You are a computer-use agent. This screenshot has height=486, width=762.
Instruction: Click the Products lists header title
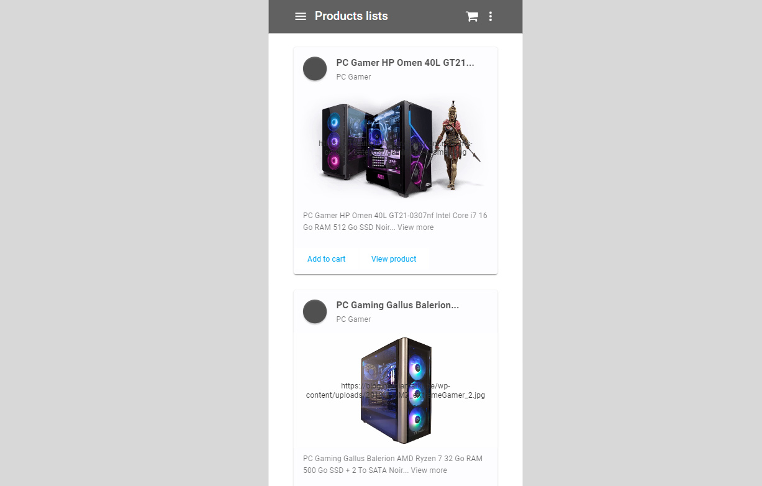coord(352,16)
